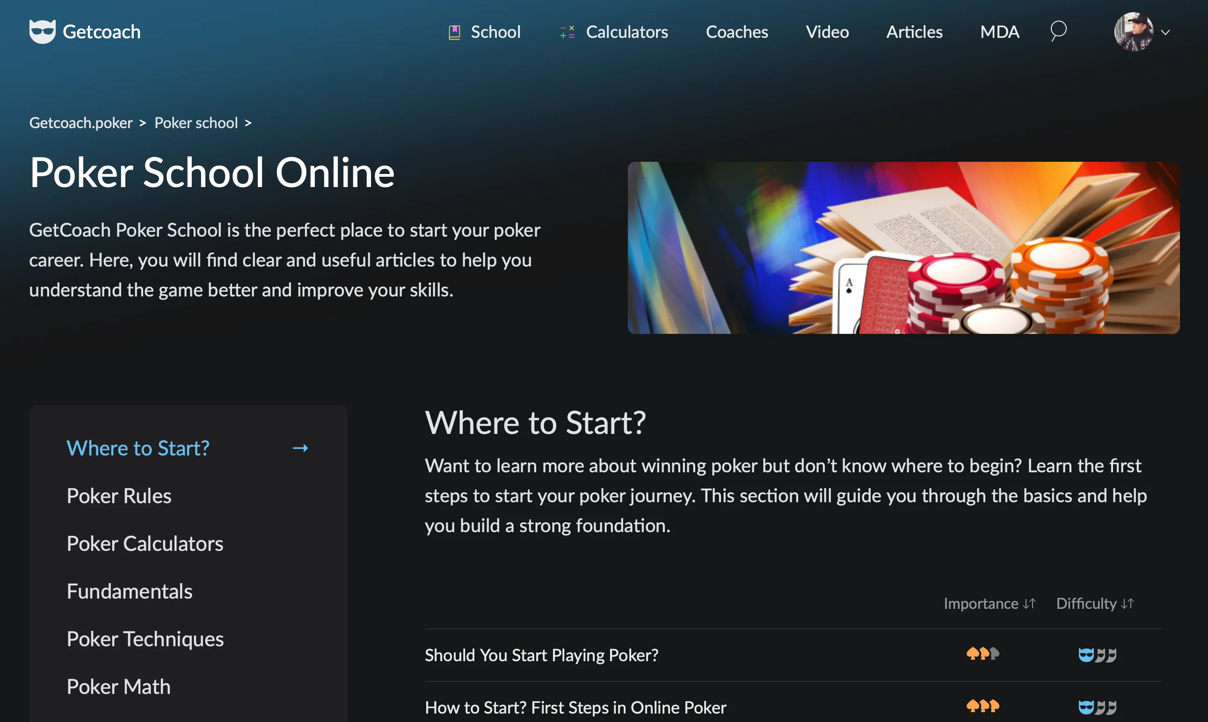Expand the profile dropdown chevron
The width and height of the screenshot is (1208, 722).
pyautogui.click(x=1165, y=33)
